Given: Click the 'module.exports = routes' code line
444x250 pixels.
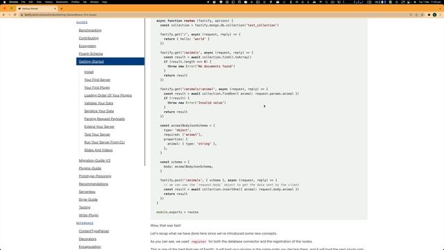Looking at the screenshot, I should click(178, 212).
